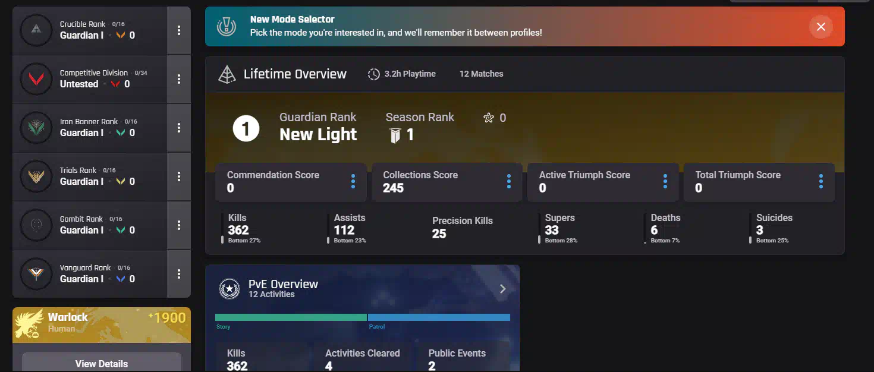Click the playtime clock icon
The height and width of the screenshot is (372, 874).
coord(373,74)
